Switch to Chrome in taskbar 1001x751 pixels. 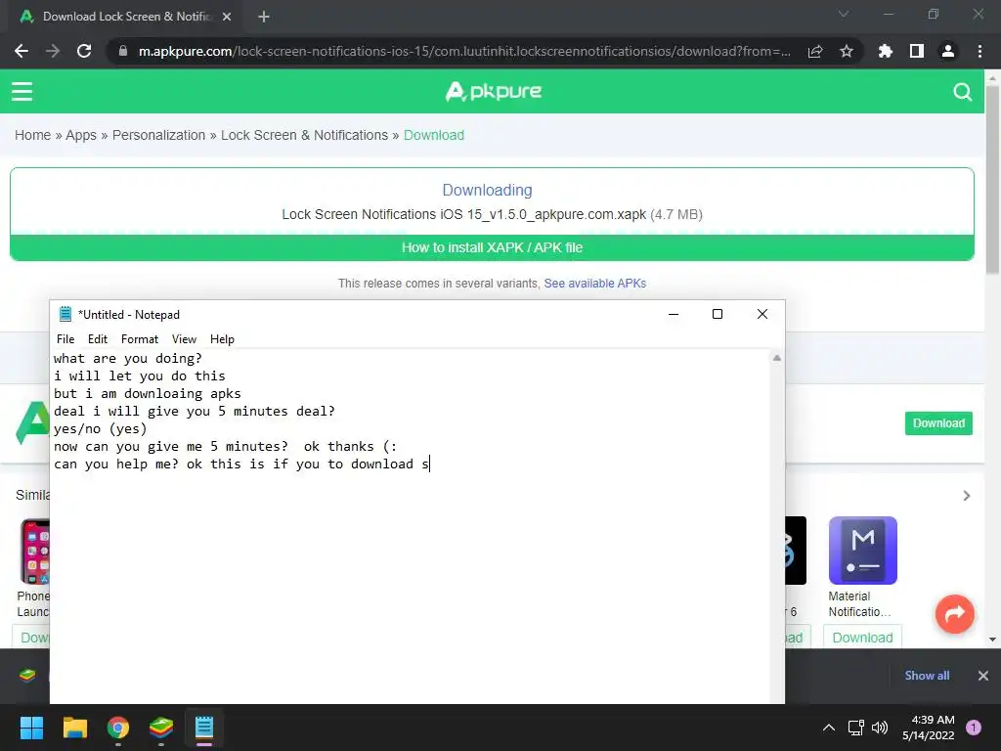tap(118, 728)
